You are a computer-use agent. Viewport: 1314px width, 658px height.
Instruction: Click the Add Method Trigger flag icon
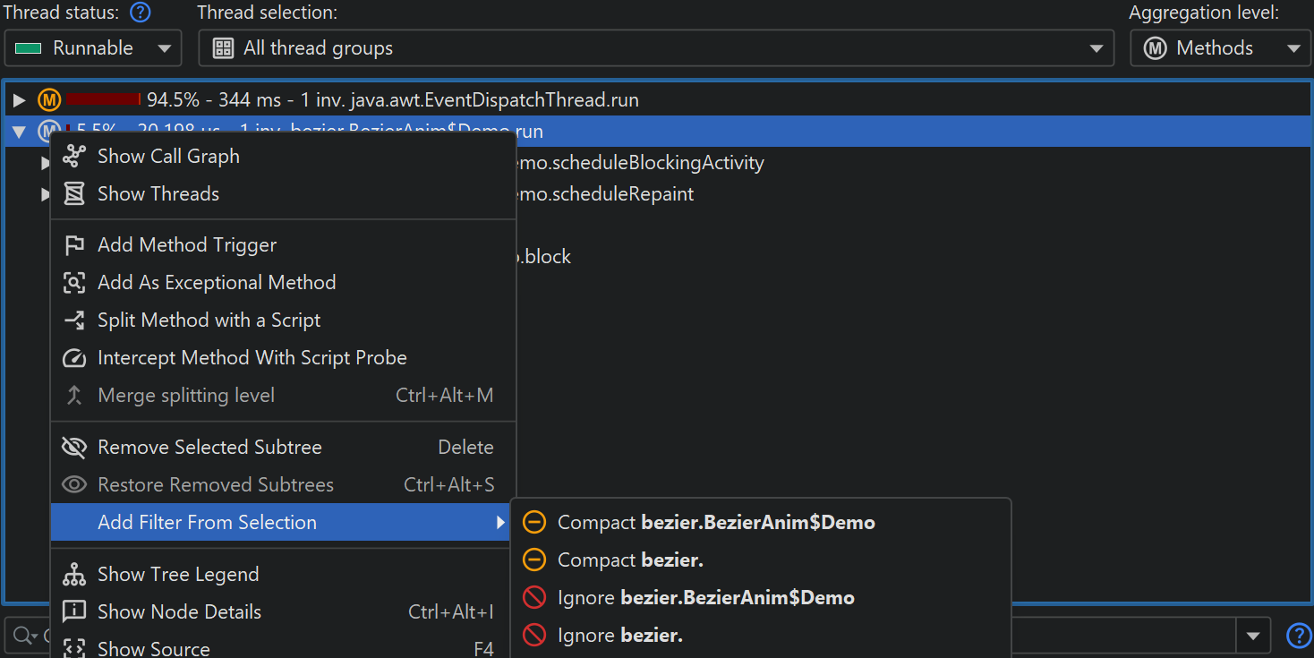(x=74, y=245)
